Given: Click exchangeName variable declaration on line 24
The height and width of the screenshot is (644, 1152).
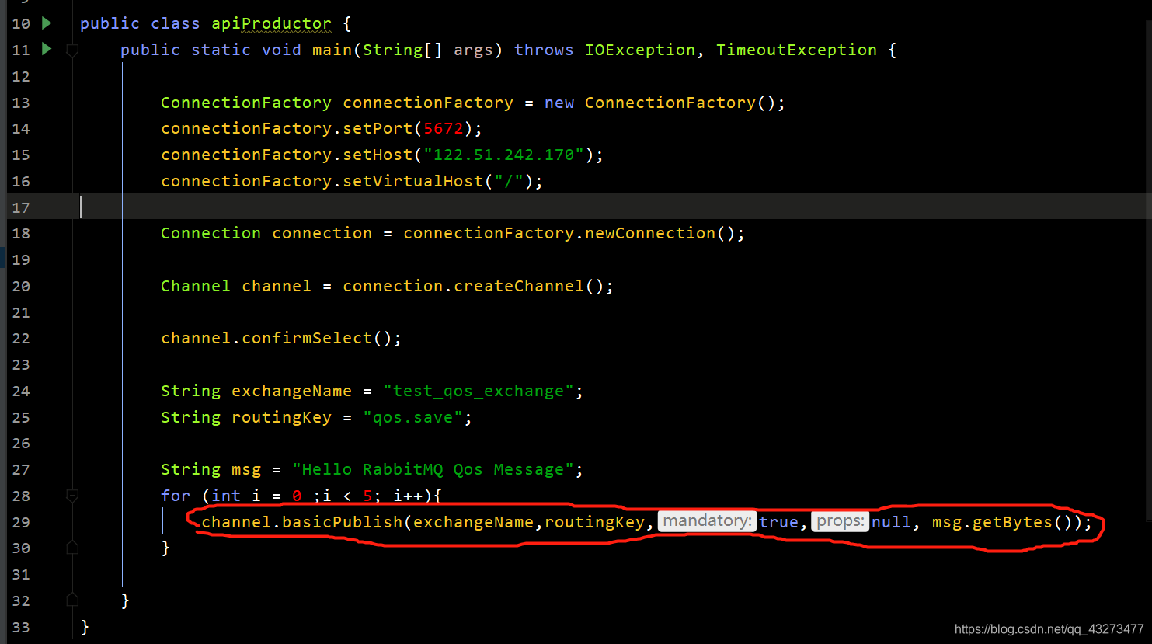Looking at the screenshot, I should click(291, 391).
